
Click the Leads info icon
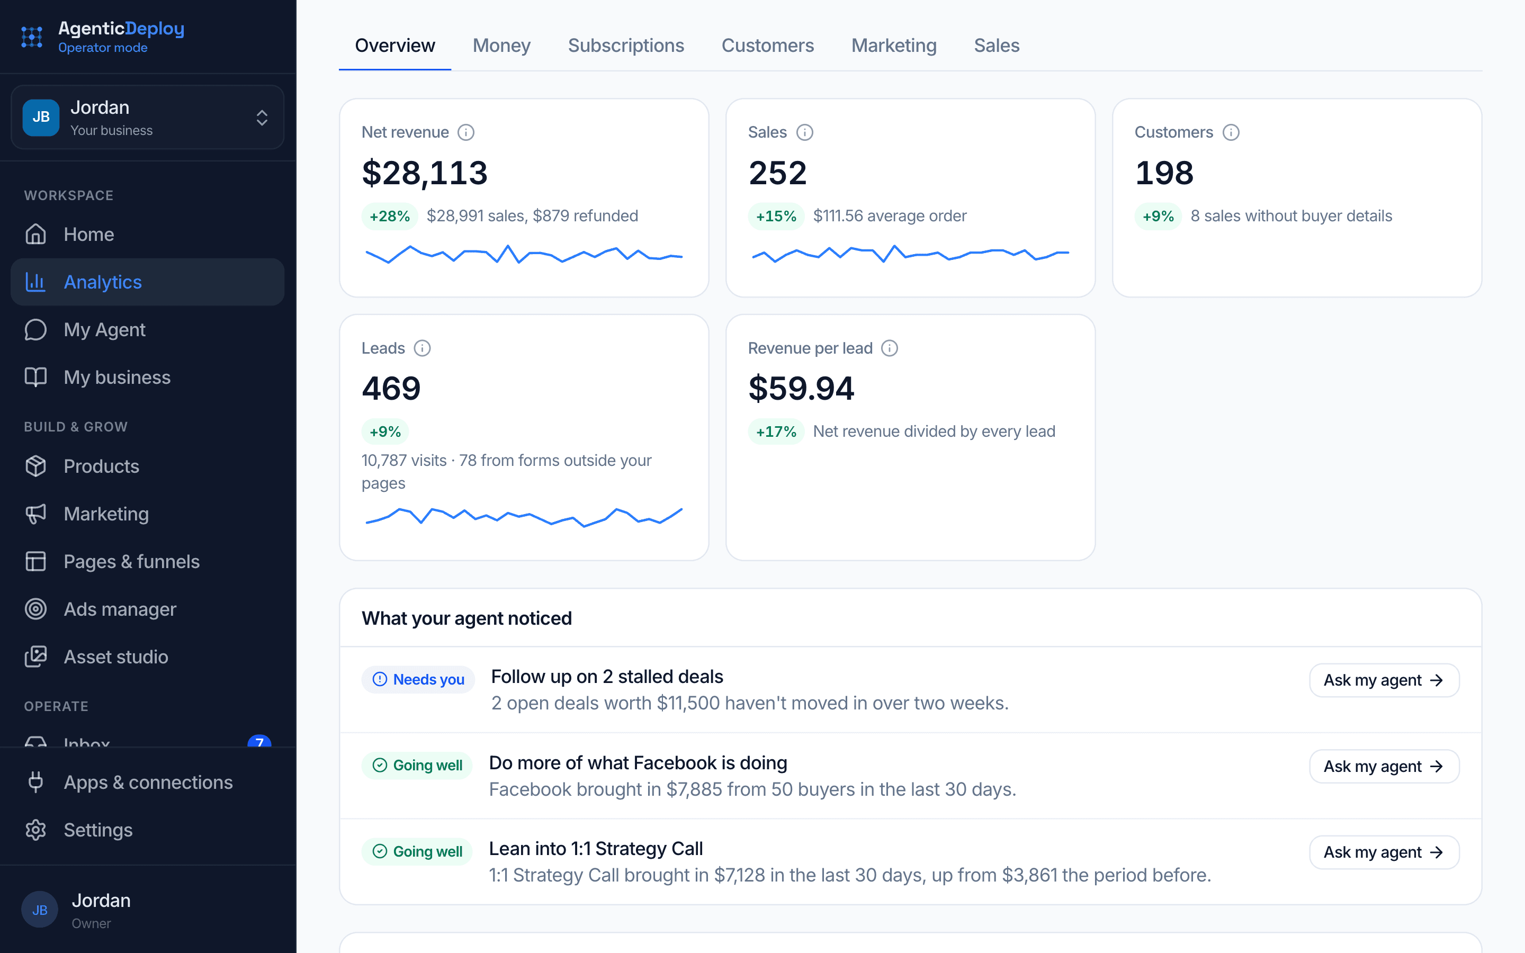point(422,348)
